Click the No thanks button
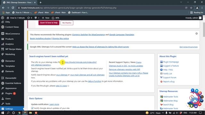 (x=67, y=23)
